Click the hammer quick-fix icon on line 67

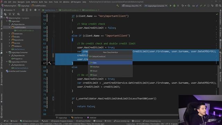(50, 63)
